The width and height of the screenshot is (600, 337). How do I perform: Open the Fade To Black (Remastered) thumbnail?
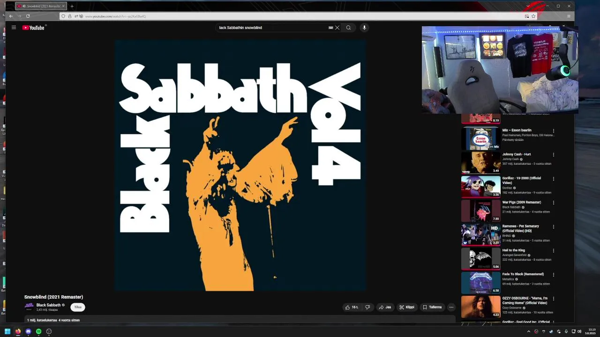tap(480, 282)
